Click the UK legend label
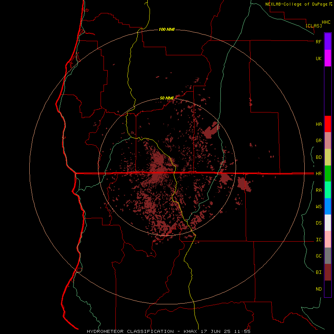Image resolution: width=334 pixels, height=334 pixels. [x=318, y=58]
